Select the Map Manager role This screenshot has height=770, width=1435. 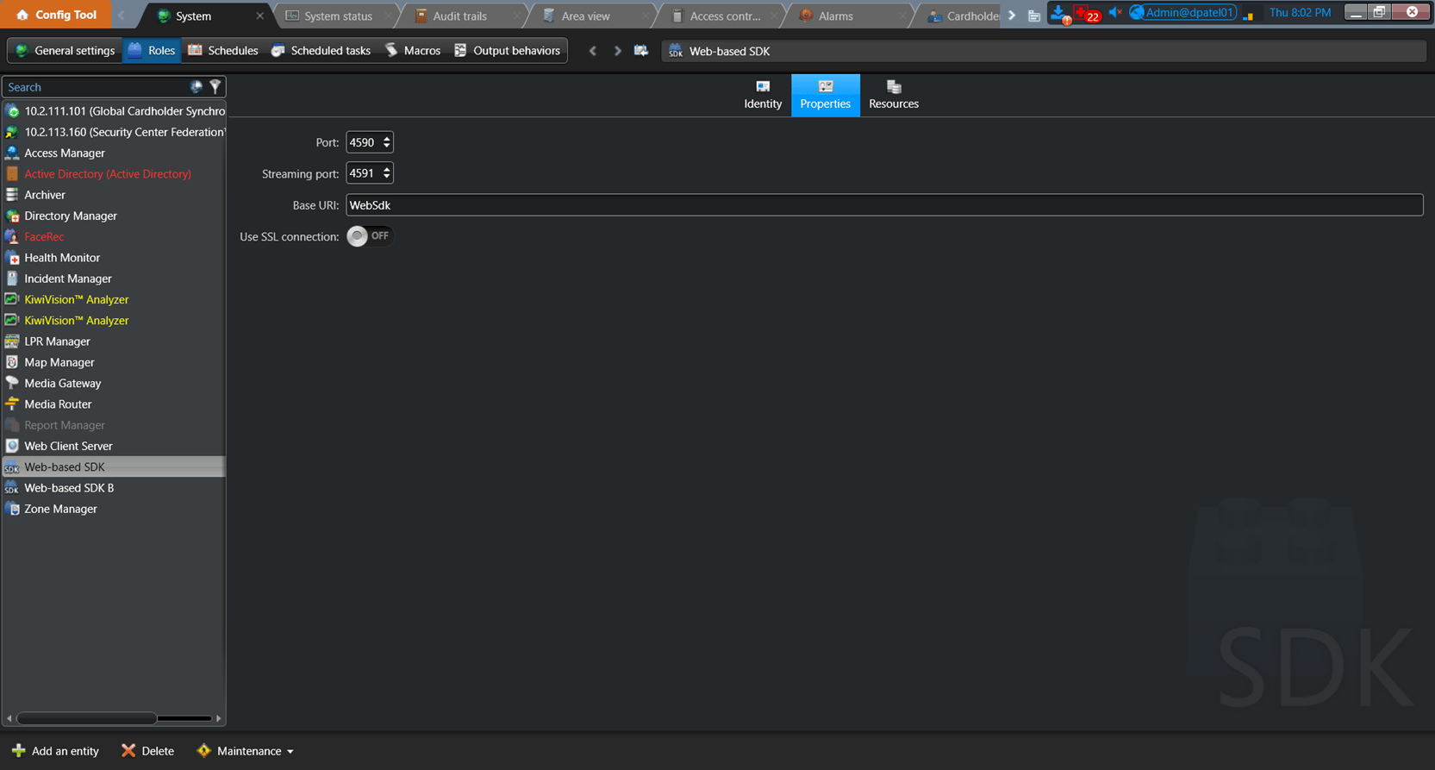tap(114, 362)
